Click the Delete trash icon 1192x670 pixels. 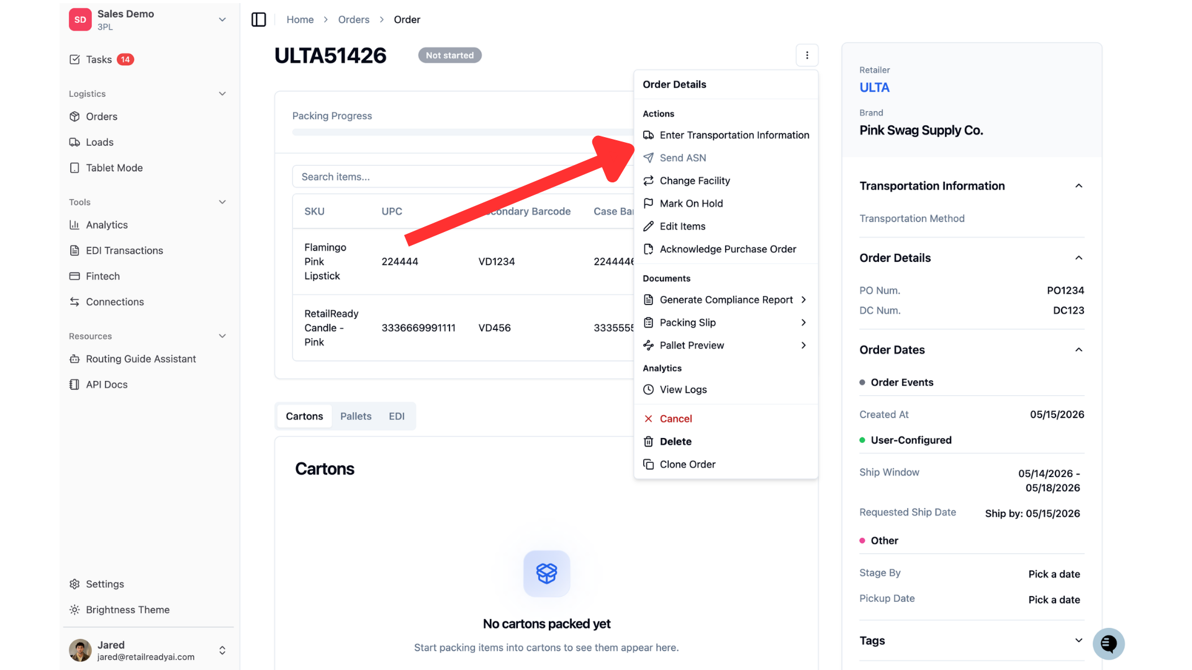click(648, 442)
